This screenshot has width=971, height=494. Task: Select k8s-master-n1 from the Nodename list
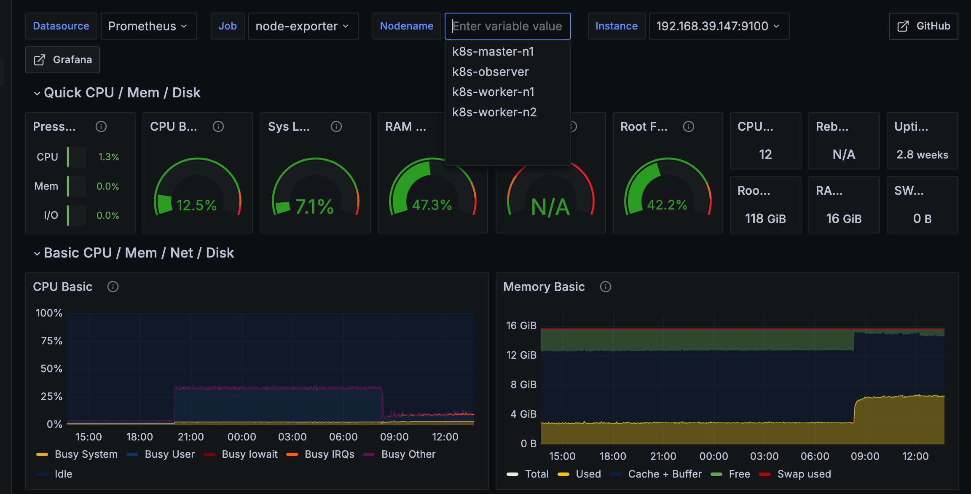click(493, 51)
